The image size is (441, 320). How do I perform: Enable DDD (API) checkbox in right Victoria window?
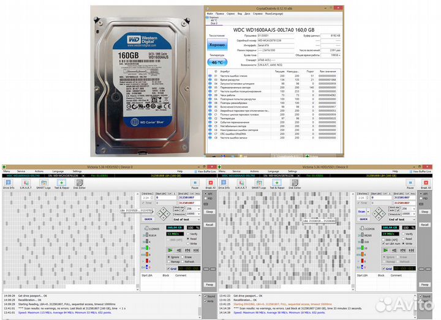click(x=384, y=239)
